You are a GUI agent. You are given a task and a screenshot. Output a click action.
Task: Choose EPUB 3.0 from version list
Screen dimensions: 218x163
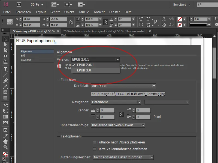(x=95, y=70)
